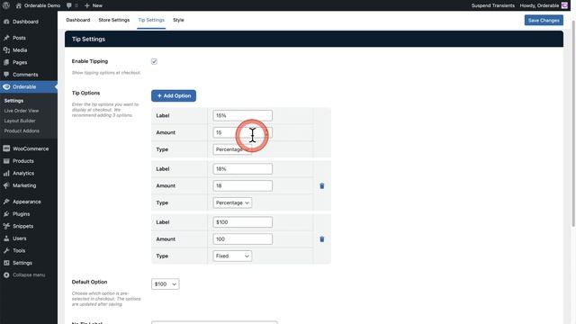Open Snippets via its scissors icon

click(x=6, y=226)
